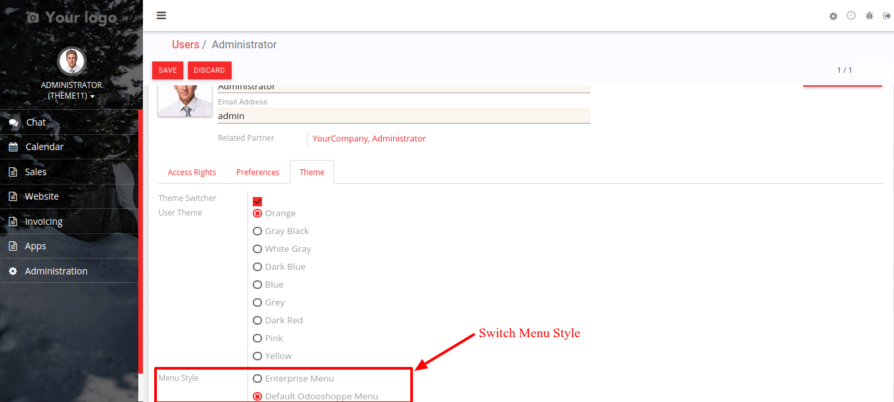Select the Yellow user theme
The image size is (894, 402).
tap(257, 356)
